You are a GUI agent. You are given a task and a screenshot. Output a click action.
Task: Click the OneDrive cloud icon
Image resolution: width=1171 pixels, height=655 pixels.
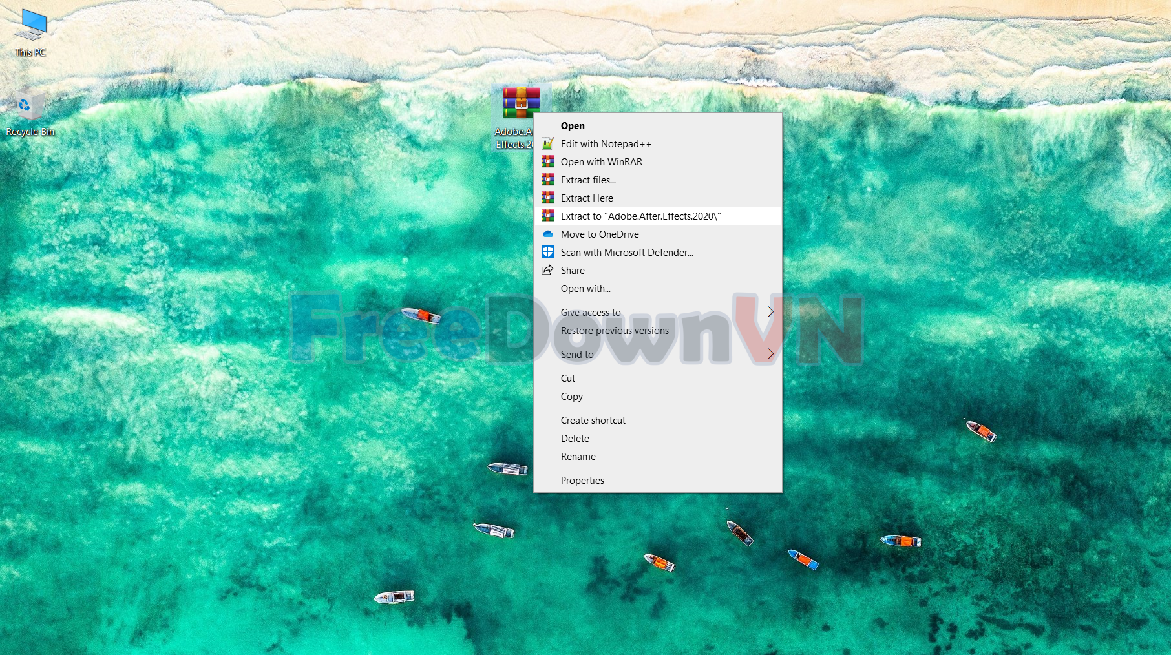point(547,234)
